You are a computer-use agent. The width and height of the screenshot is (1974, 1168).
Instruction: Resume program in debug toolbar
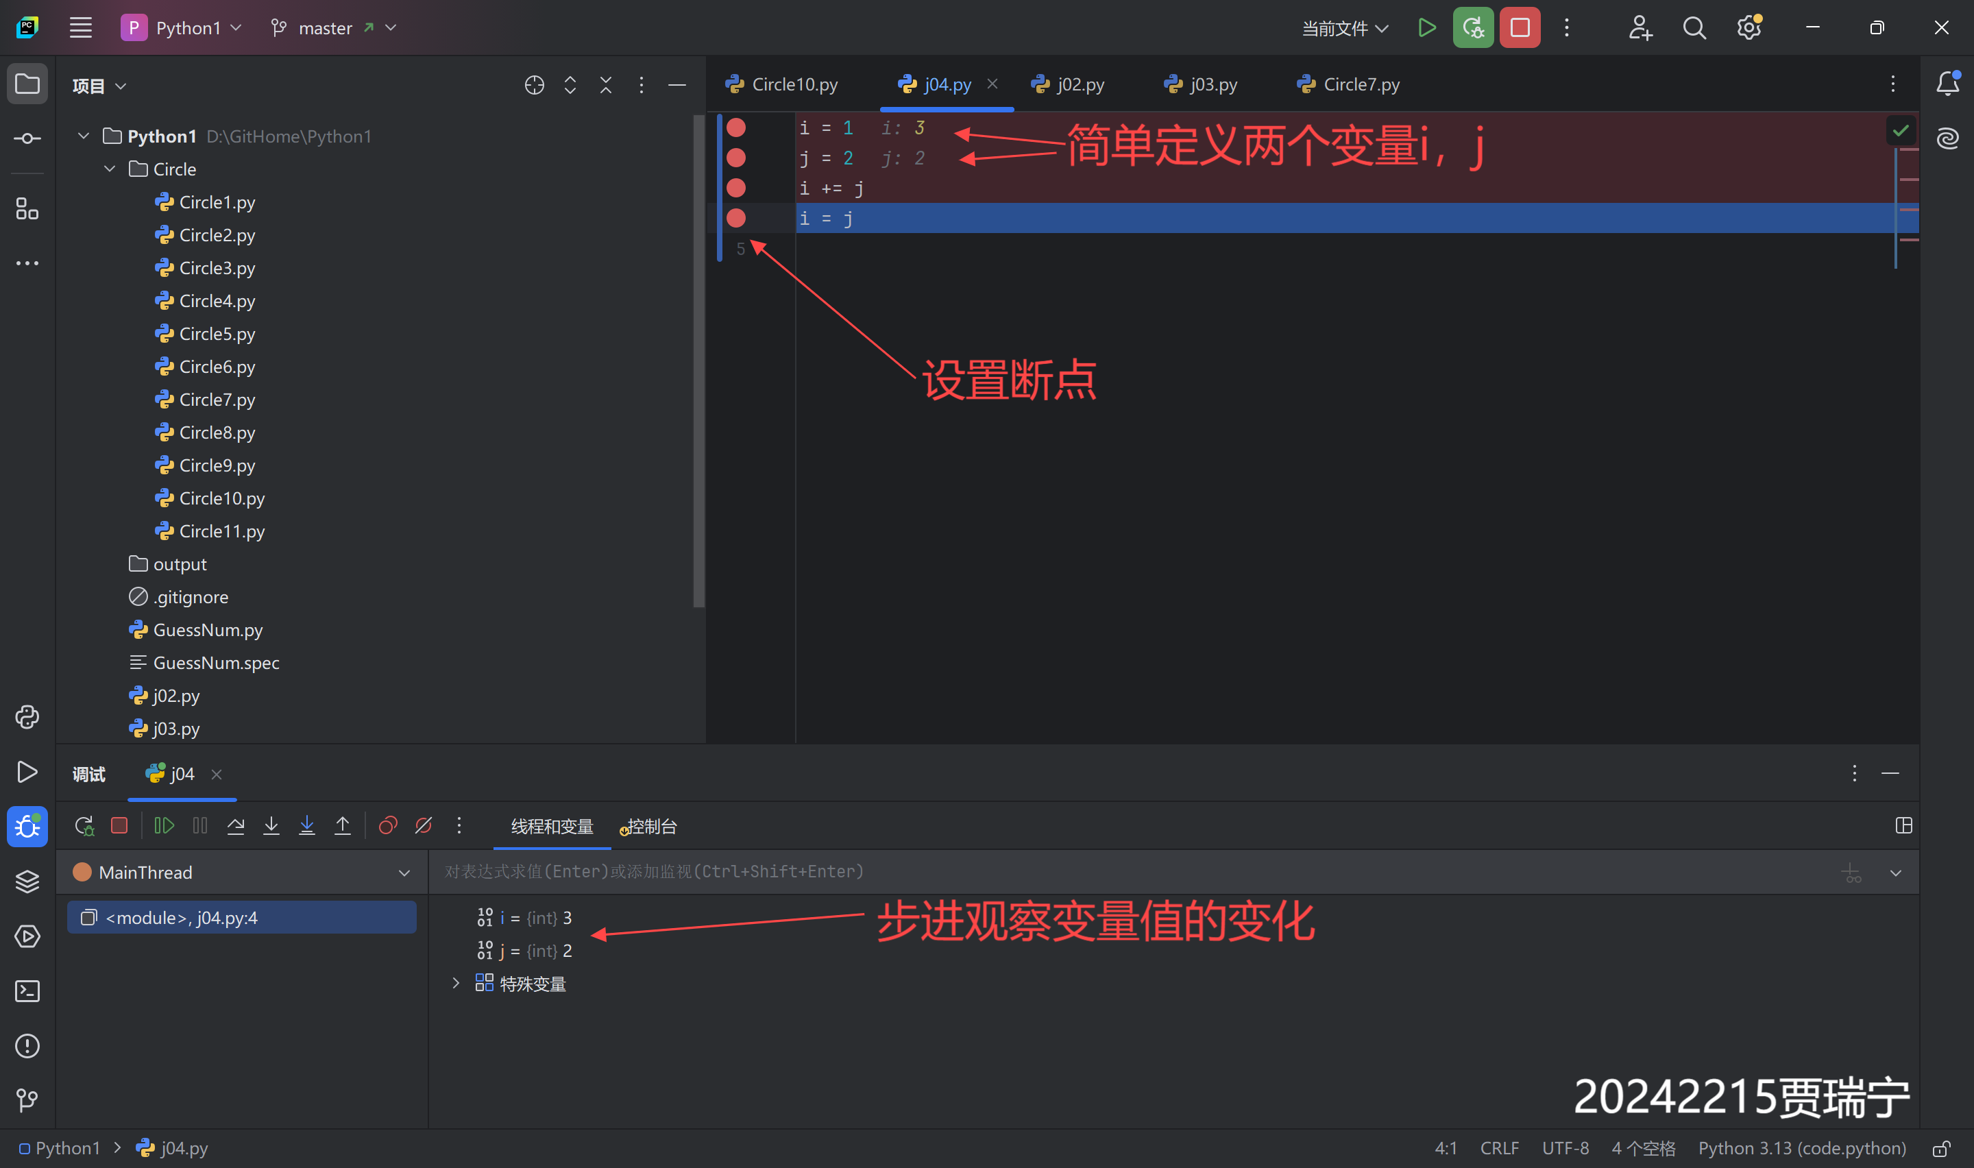click(x=164, y=826)
